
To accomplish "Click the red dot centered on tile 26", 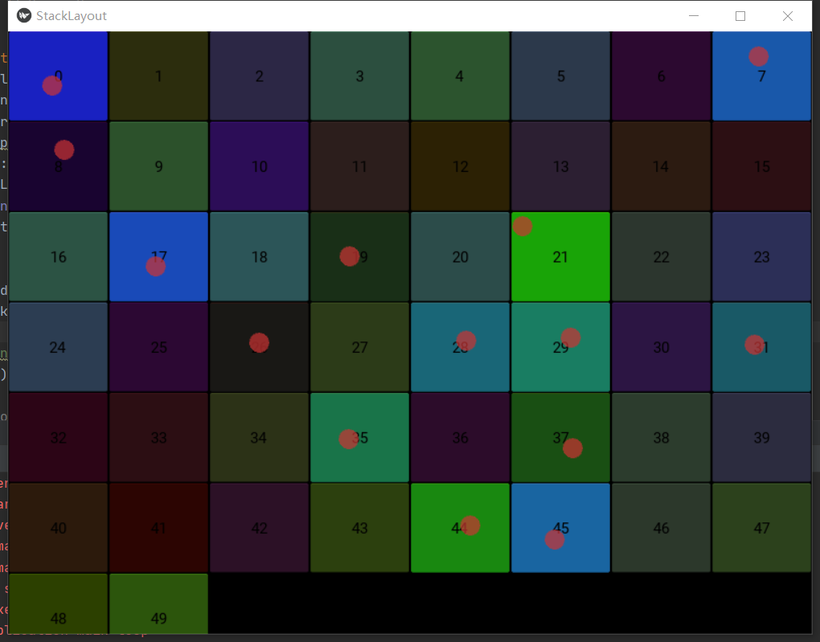I will (x=259, y=342).
